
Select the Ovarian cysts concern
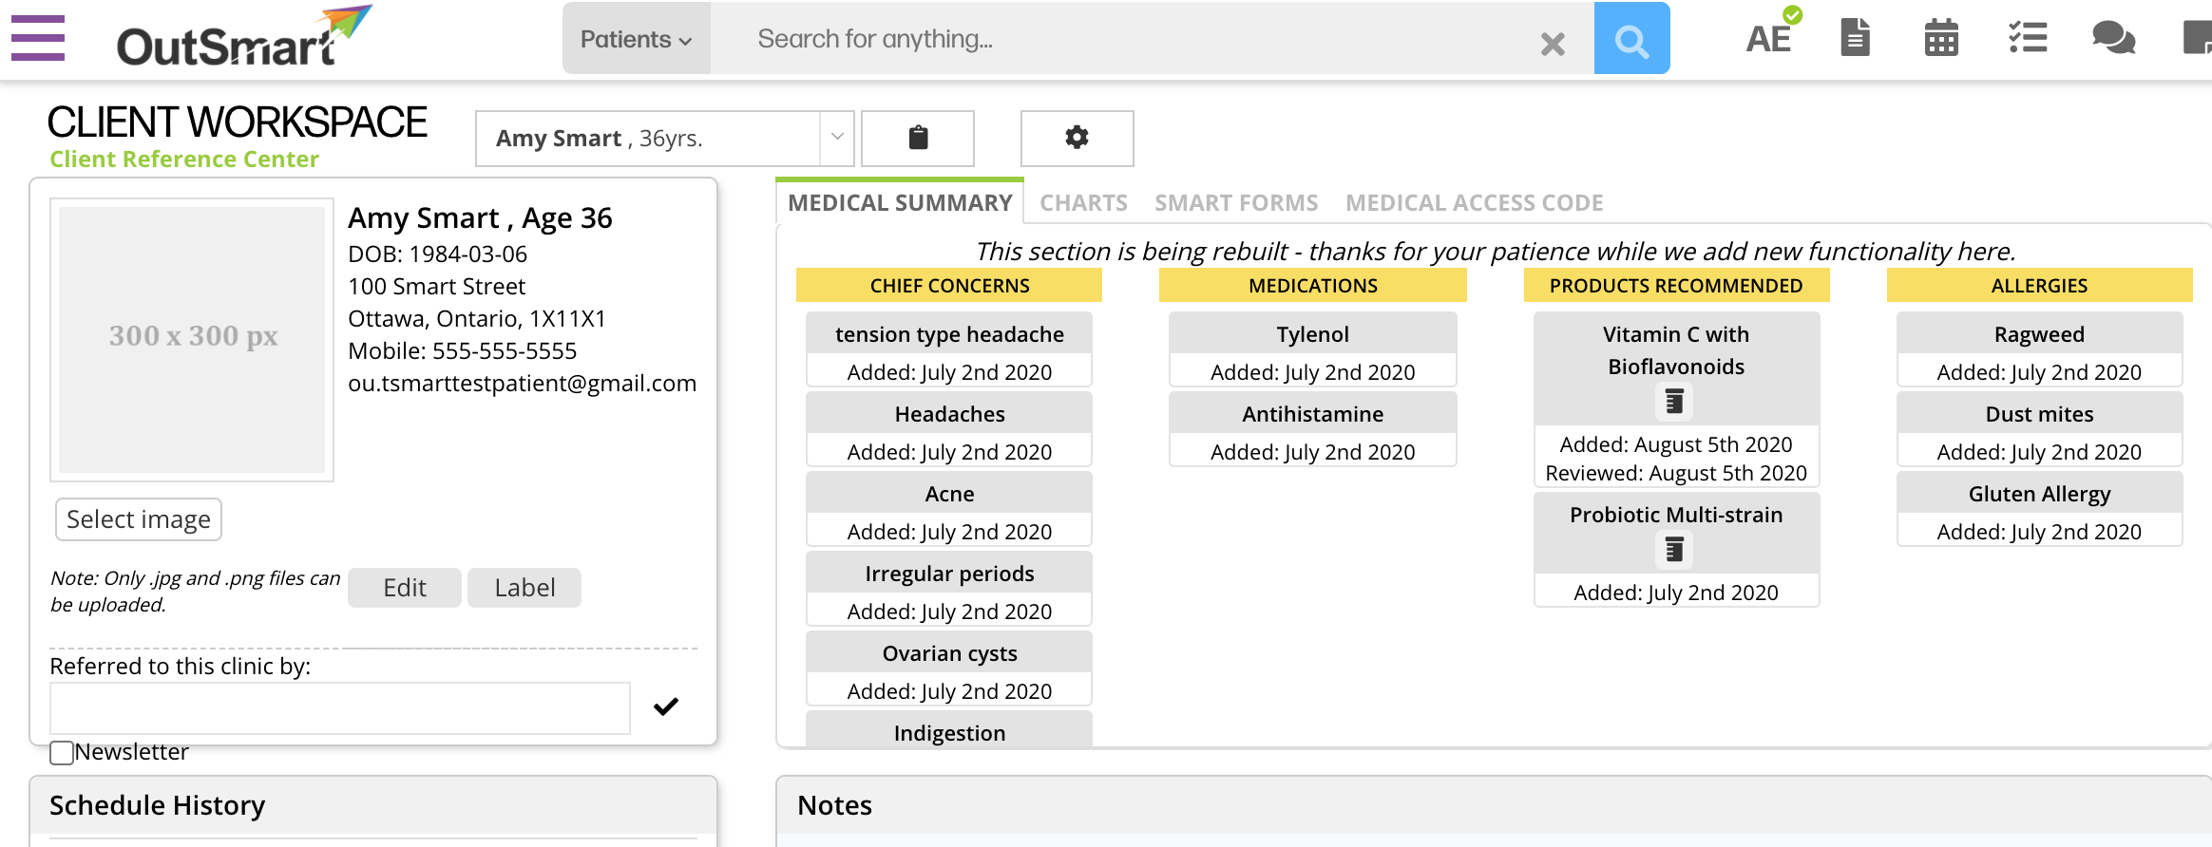point(949,668)
